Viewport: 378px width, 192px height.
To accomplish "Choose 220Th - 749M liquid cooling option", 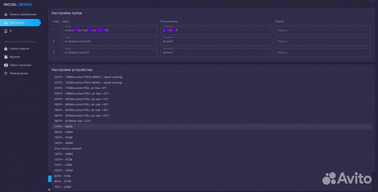I will tap(88, 77).
